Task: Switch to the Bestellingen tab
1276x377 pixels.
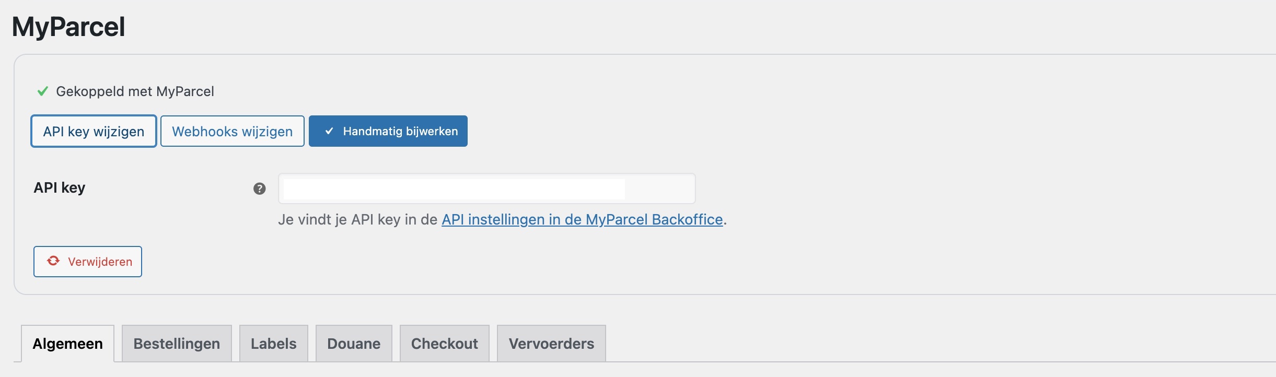Action: 177,343
